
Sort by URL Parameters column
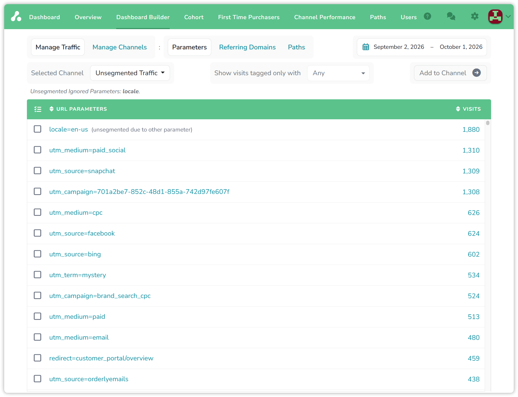pos(78,109)
